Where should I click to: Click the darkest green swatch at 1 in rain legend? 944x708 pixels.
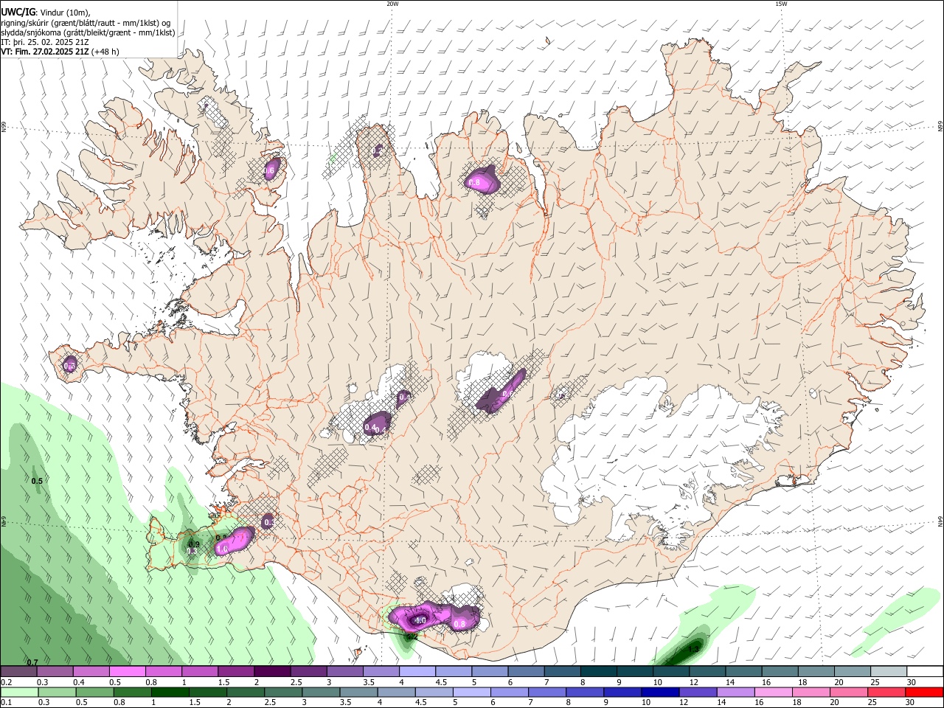170,692
